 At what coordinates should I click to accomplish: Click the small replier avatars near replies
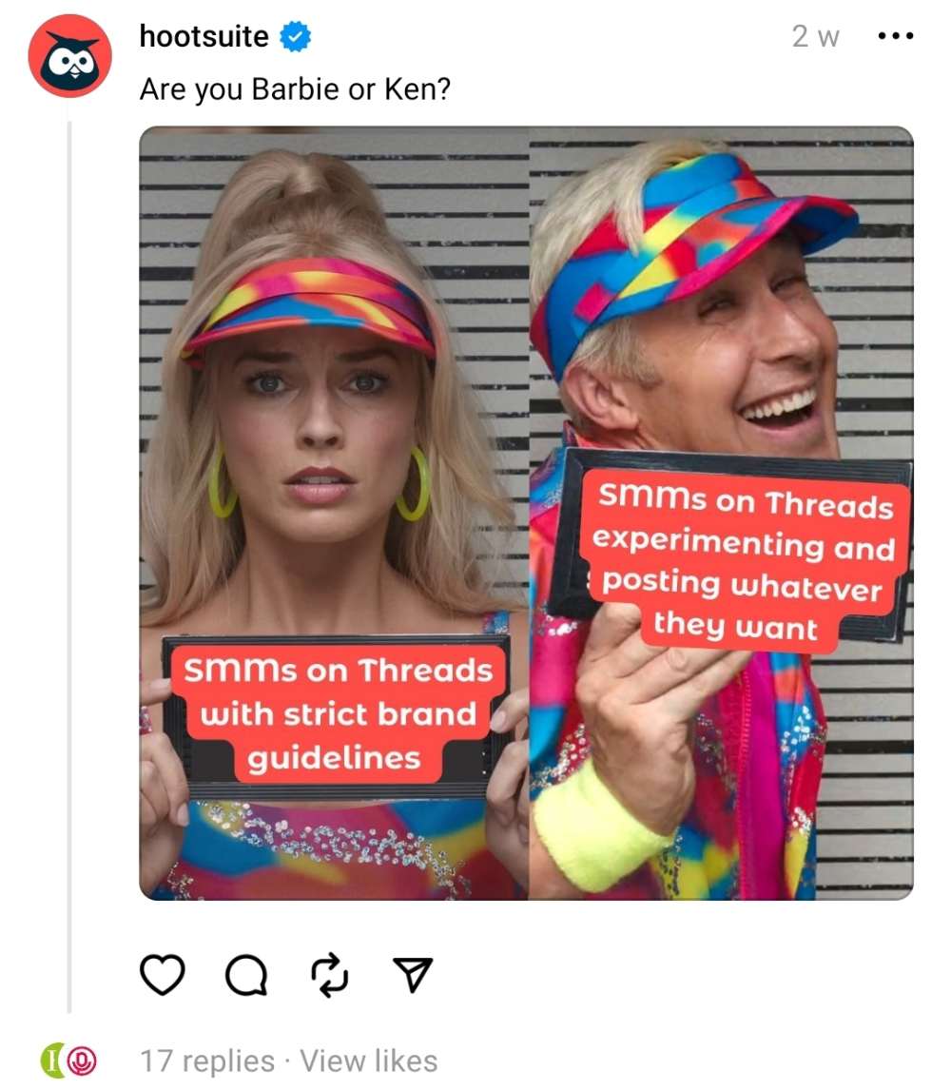tap(69, 1061)
